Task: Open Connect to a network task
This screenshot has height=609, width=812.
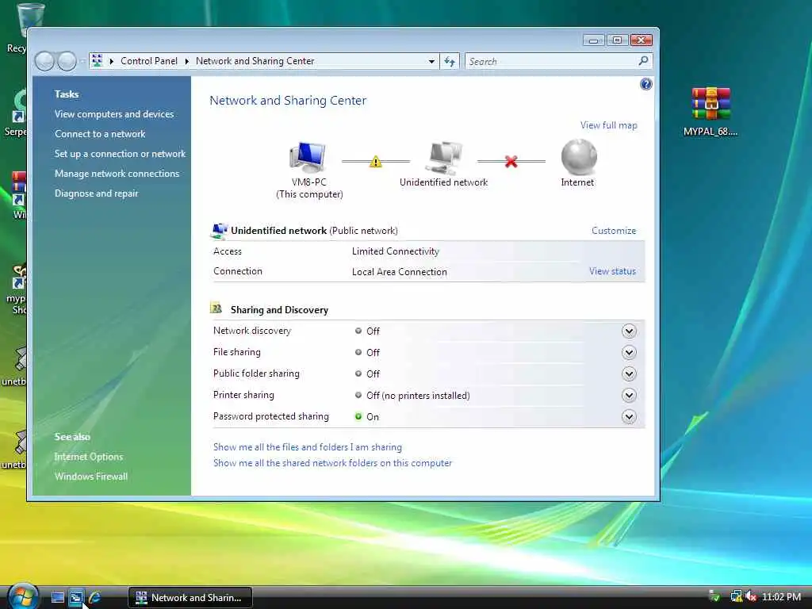Action: pyautogui.click(x=100, y=133)
